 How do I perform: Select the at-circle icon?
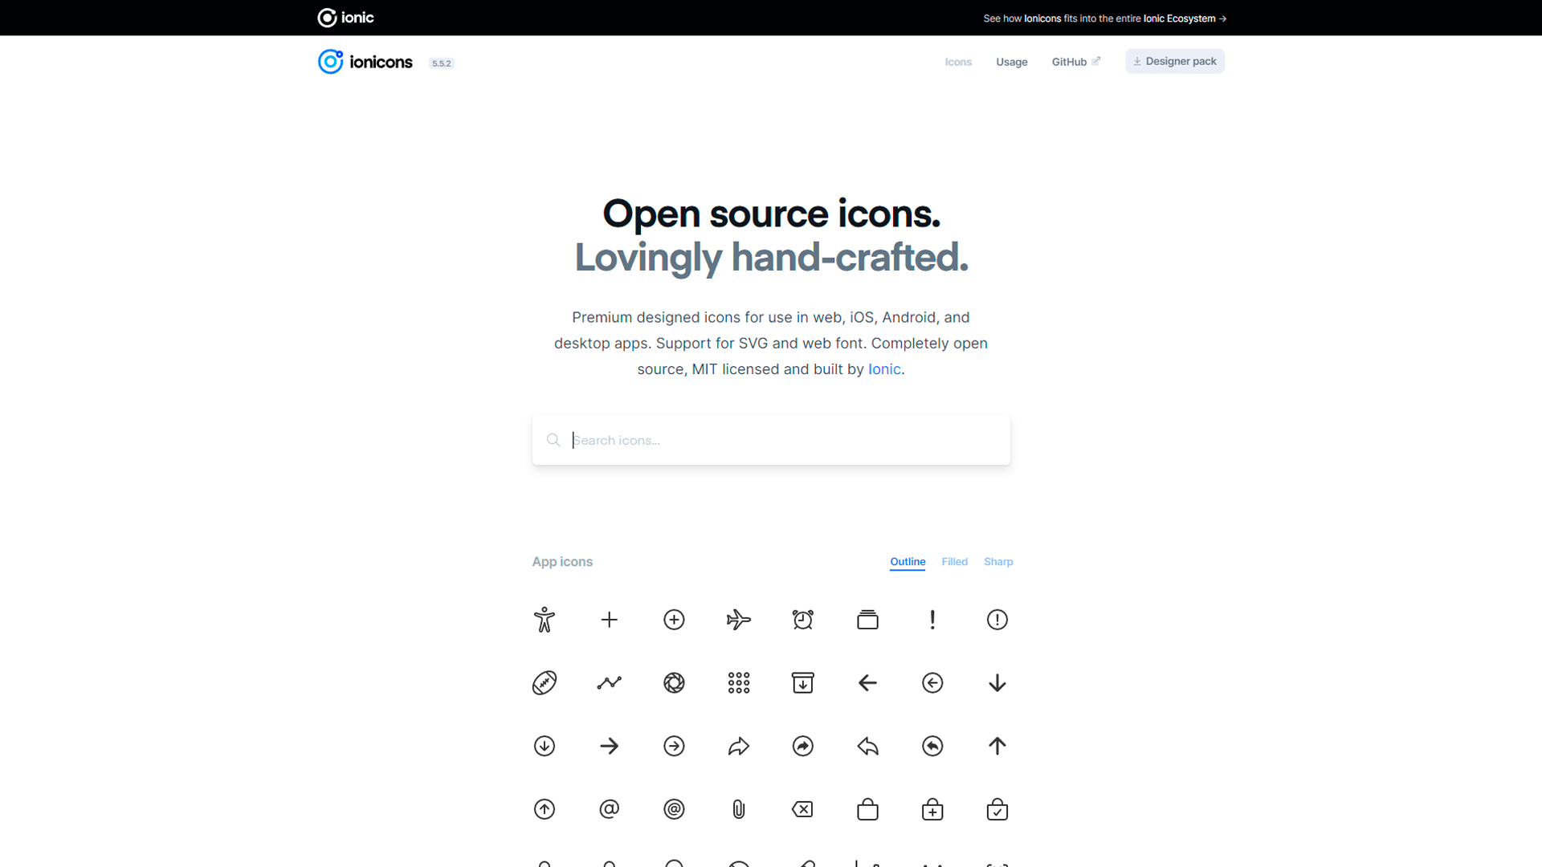674,809
